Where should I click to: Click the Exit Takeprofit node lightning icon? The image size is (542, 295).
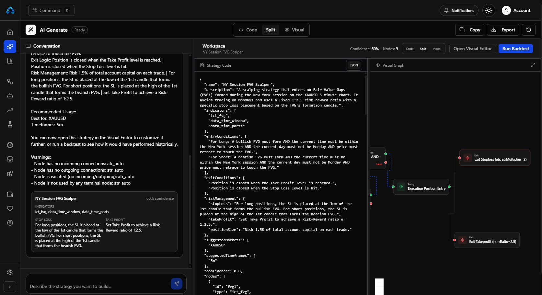coord(462,240)
